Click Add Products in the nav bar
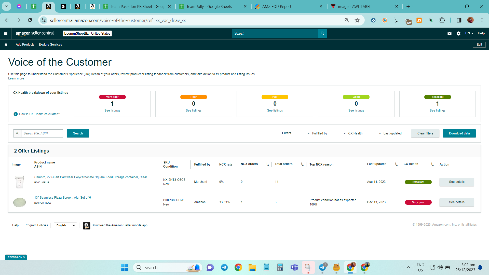Viewport: 489px width, 275px height. [x=25, y=45]
